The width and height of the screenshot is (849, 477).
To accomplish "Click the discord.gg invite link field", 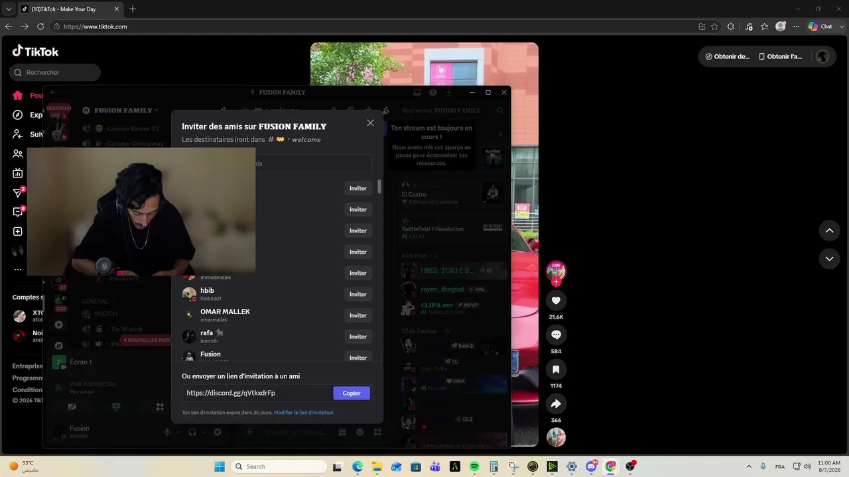I will pyautogui.click(x=259, y=393).
